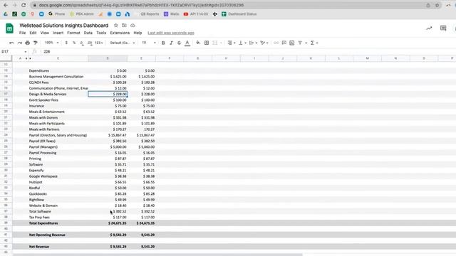Open the Data menu
456x256 pixels.
88,33
